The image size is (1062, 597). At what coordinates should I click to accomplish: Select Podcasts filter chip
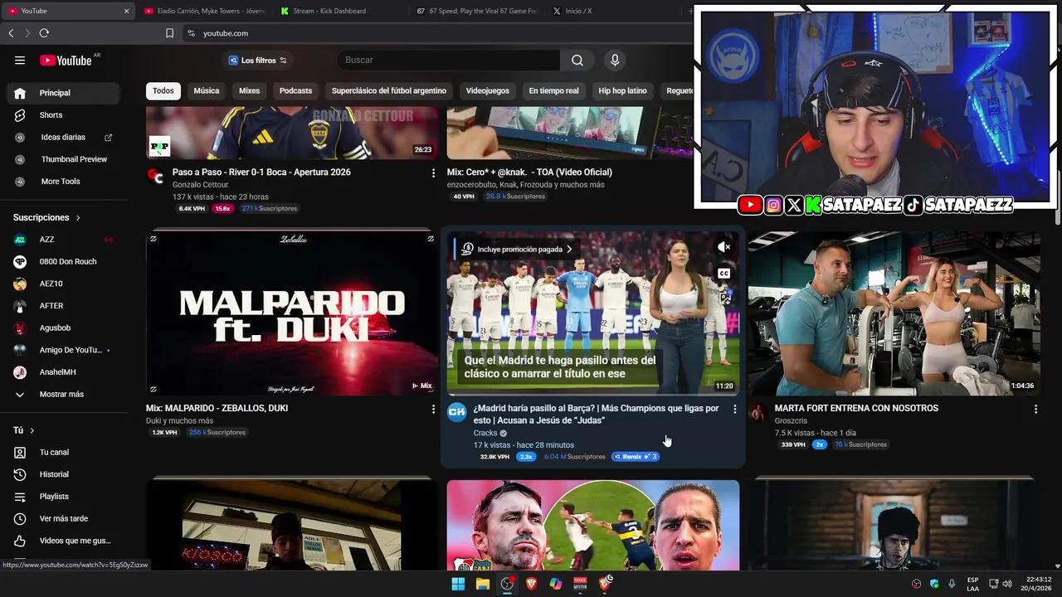(295, 90)
